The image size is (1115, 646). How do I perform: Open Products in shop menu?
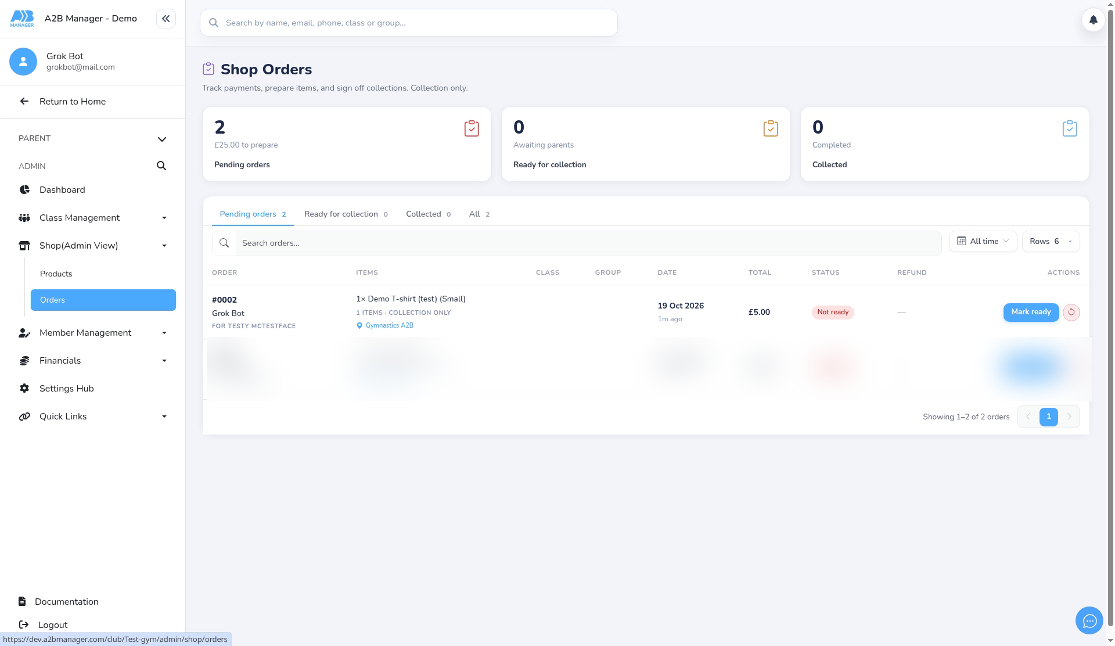[103, 274]
